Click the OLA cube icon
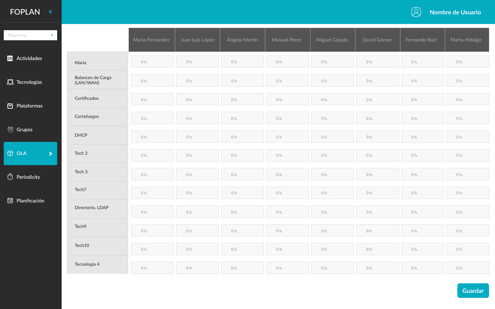 [x=10, y=153]
